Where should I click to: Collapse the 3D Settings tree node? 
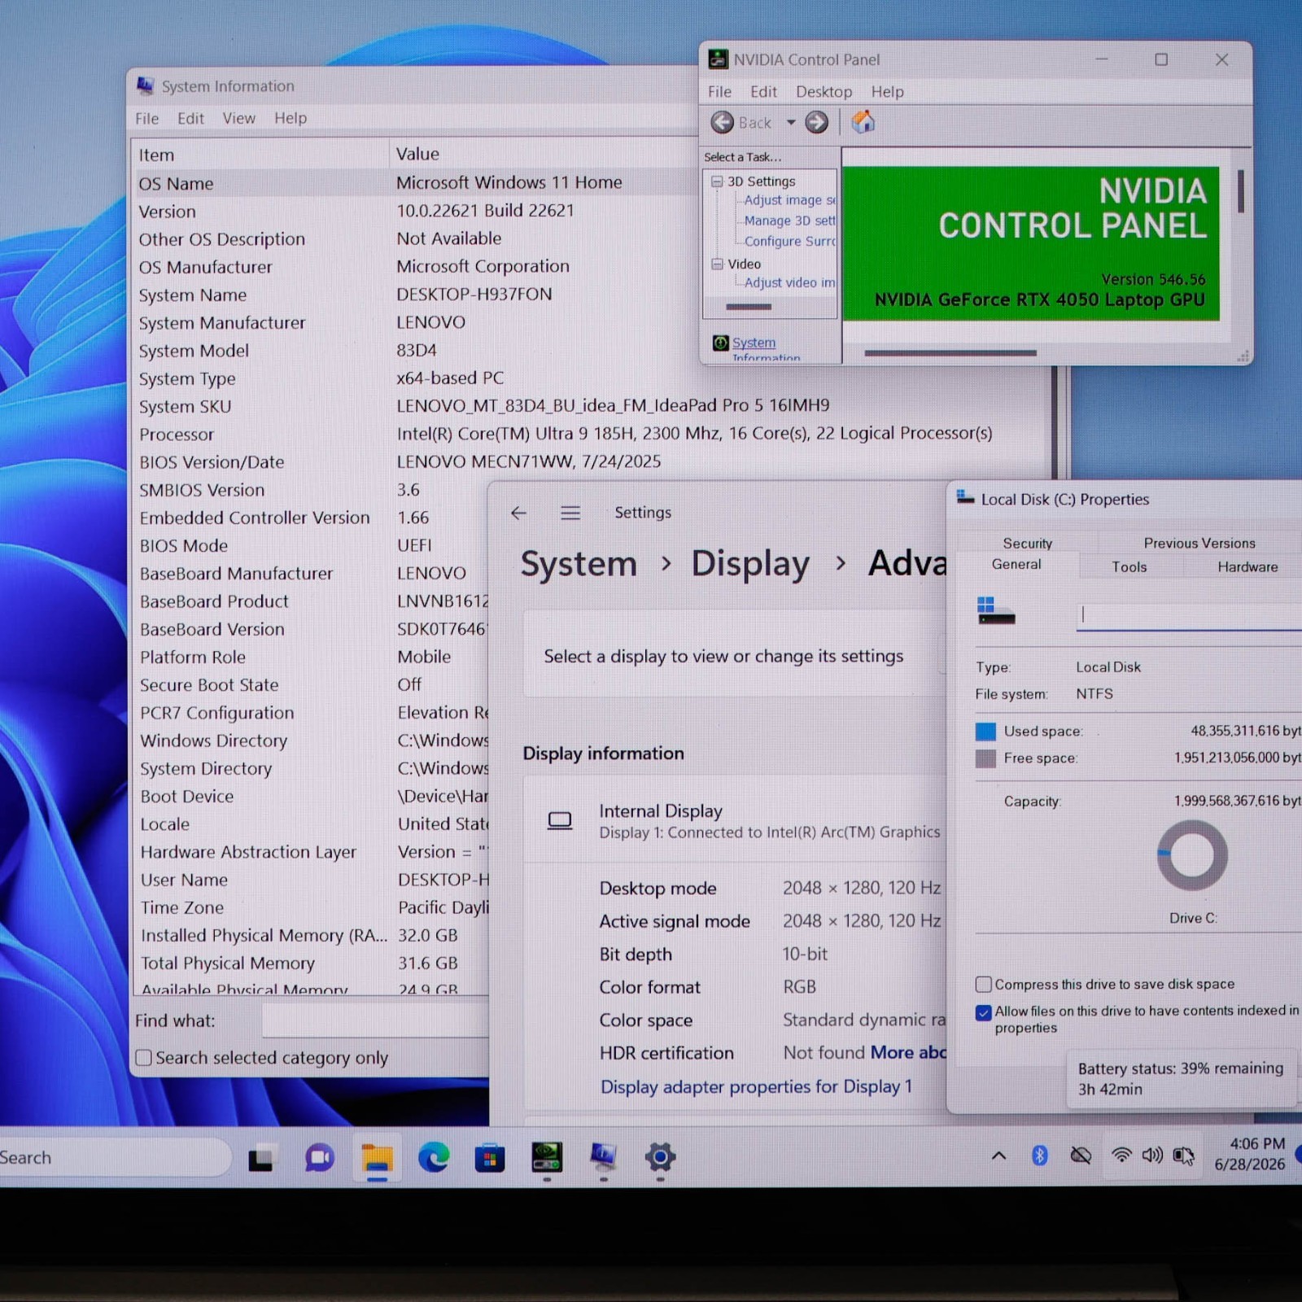(x=717, y=181)
